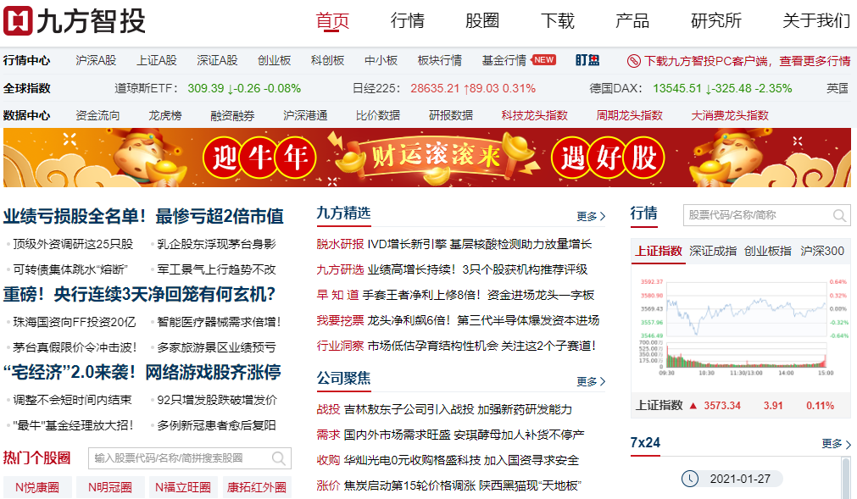Click the search magnifier in 行情 box
The width and height of the screenshot is (857, 499).
tap(839, 215)
